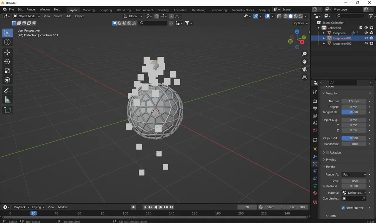Select the Annotate tool

7,90
